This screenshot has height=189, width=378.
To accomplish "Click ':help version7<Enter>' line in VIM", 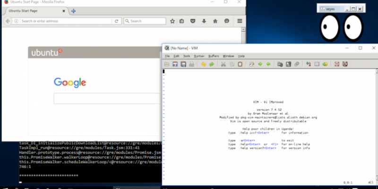I will click(269, 148).
